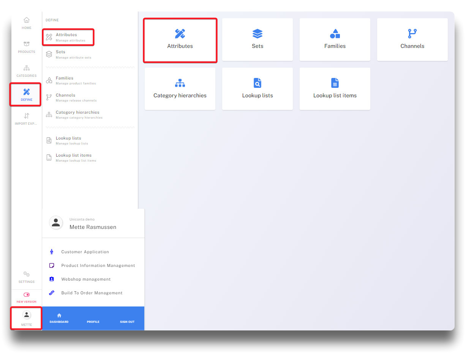This screenshot has height=354, width=466.
Task: Open Products from the left navigation rail
Action: click(x=26, y=44)
